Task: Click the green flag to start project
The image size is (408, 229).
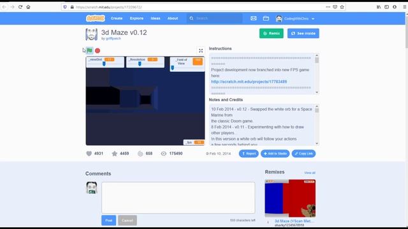Action: pos(89,50)
